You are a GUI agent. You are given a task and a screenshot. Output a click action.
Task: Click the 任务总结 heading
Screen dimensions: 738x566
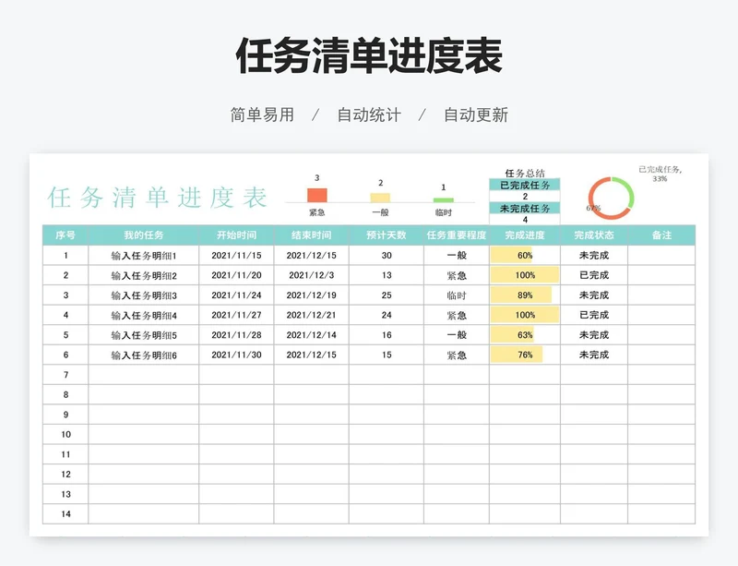tap(525, 174)
